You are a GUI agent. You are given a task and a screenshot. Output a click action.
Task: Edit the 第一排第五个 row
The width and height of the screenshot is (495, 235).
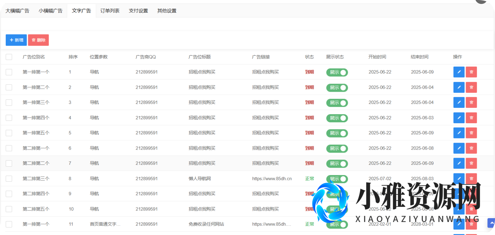pos(459,133)
